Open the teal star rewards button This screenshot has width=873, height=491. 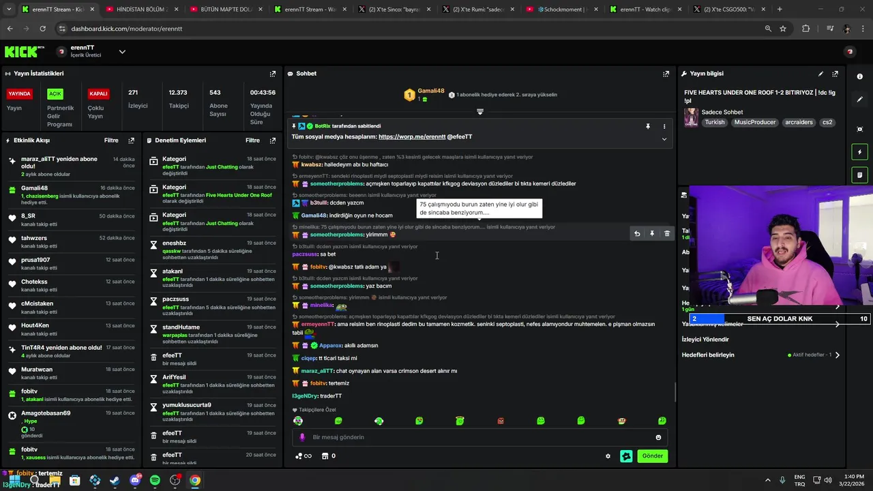pyautogui.click(x=626, y=456)
